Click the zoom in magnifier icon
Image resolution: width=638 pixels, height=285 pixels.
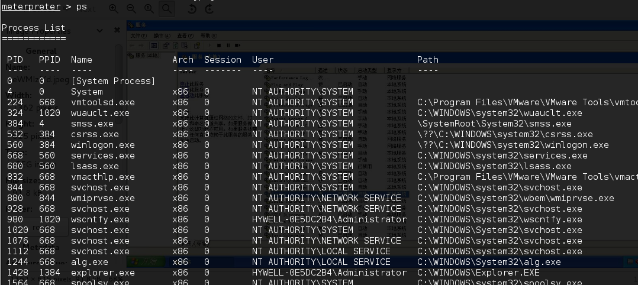tap(114, 8)
